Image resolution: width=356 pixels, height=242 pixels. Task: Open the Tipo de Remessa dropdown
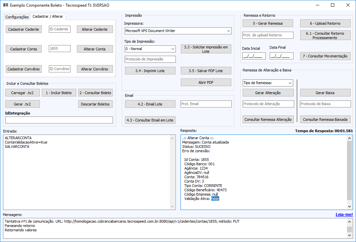(268, 83)
